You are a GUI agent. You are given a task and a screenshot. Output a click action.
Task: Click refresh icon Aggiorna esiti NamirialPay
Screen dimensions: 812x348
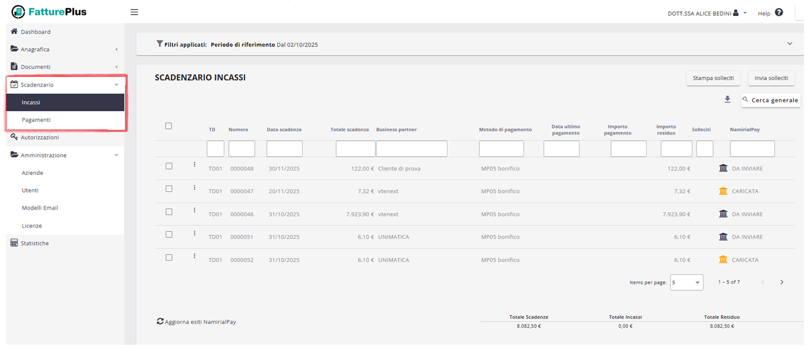tap(160, 321)
